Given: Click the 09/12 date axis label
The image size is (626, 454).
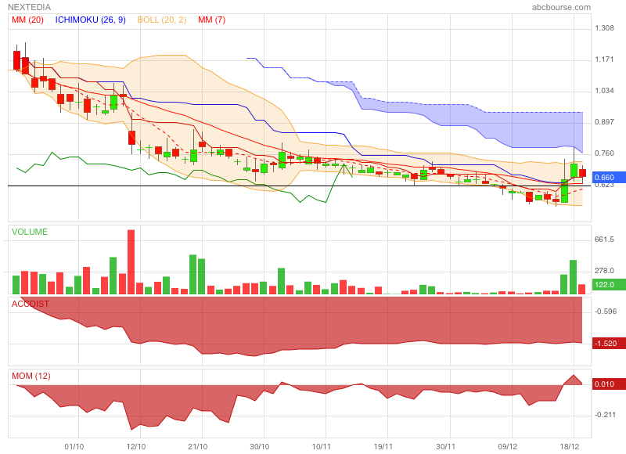Looking at the screenshot, I should 507,446.
